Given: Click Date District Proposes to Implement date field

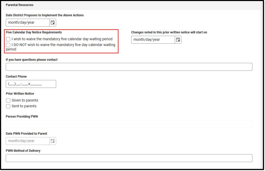Looking at the screenshot, I should [28, 23].
